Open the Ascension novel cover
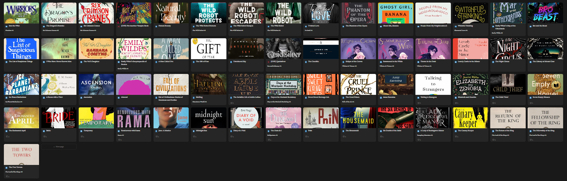 (96, 84)
